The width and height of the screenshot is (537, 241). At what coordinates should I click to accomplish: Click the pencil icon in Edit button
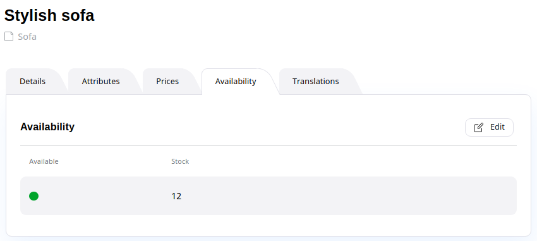click(x=478, y=128)
